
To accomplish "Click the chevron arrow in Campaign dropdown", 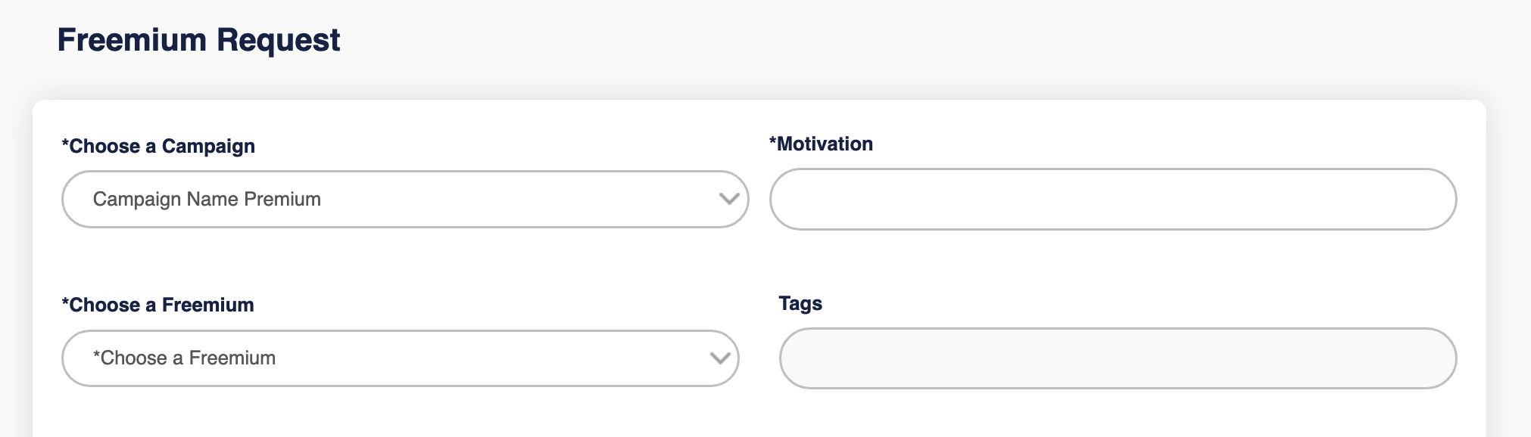I will [728, 199].
